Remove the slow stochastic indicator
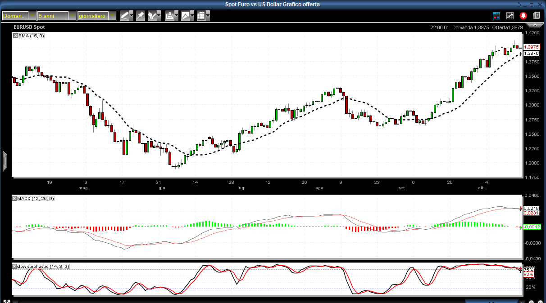This screenshot has height=303, width=546. [14, 267]
